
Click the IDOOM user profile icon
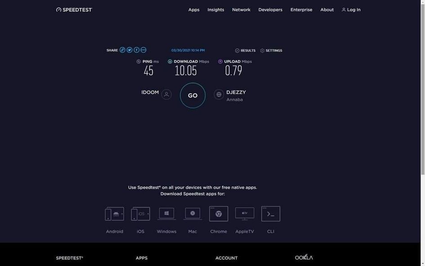coord(166,95)
